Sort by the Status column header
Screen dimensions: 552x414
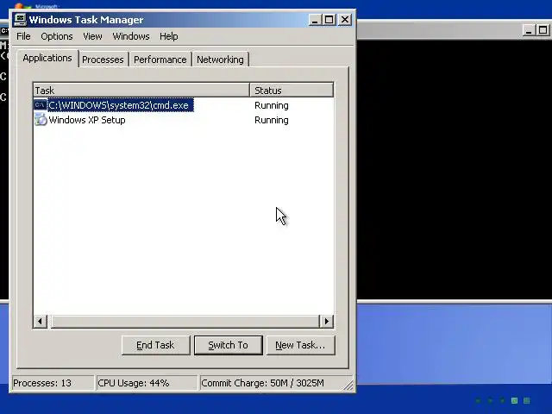click(x=292, y=90)
